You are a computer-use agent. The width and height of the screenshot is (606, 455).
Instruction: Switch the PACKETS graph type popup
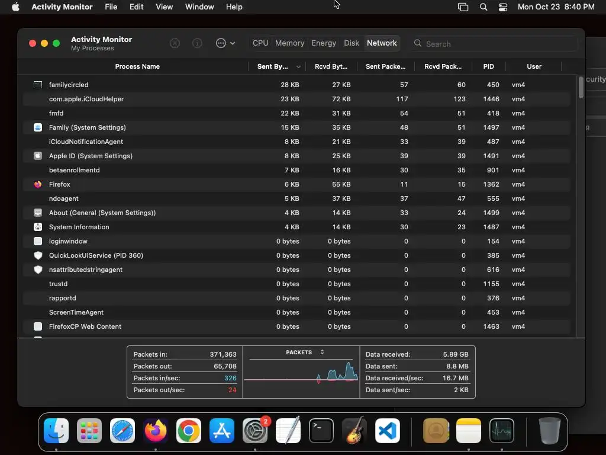pyautogui.click(x=305, y=352)
